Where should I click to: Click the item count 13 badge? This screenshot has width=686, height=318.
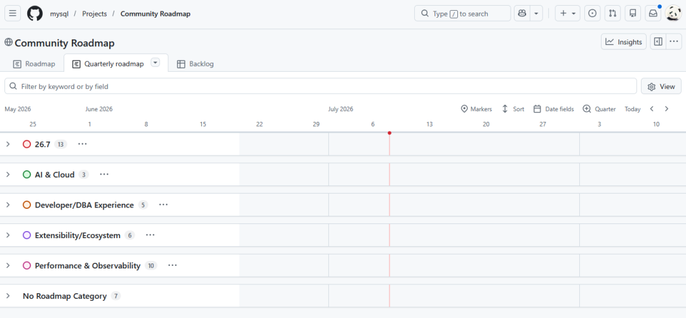[x=60, y=144]
